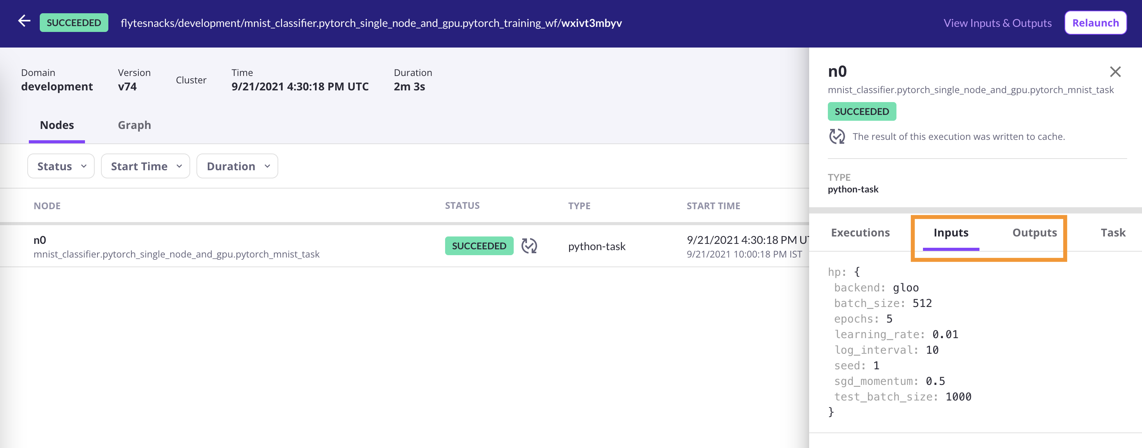Click the SUCCEEDED status in n0 row
This screenshot has width=1142, height=448.
click(479, 246)
